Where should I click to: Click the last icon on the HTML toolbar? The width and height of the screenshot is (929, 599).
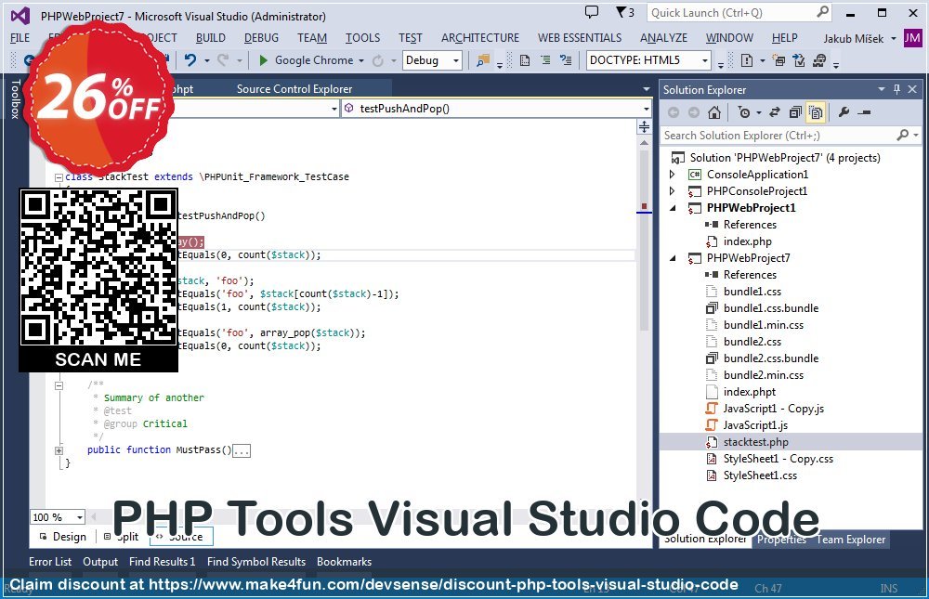(819, 60)
